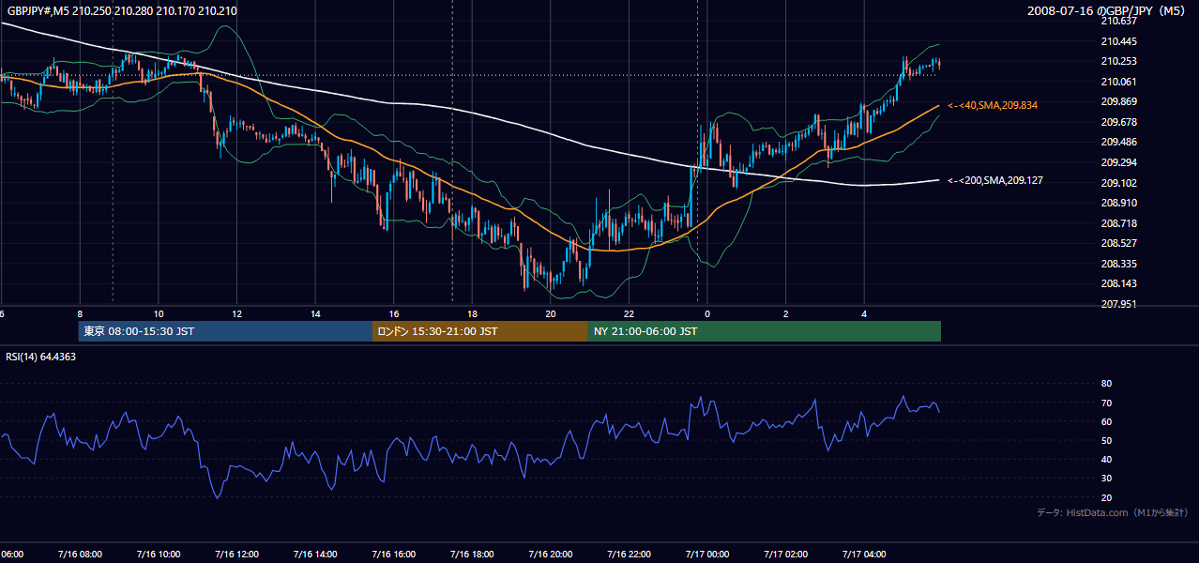Click hour 22 on price chart axis
1199x563 pixels.
pos(630,314)
